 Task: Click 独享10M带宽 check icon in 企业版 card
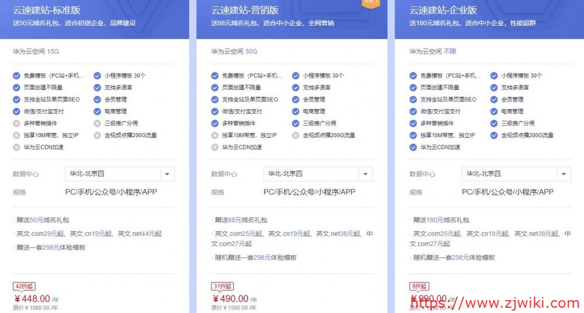coord(413,135)
